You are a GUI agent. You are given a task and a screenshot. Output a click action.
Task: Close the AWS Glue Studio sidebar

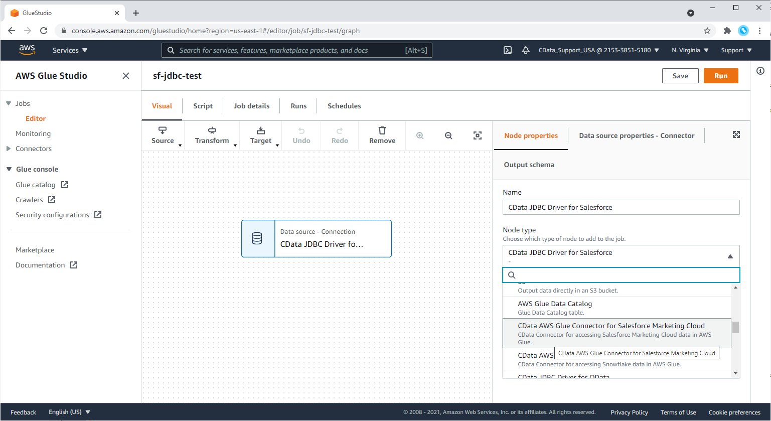(x=126, y=76)
